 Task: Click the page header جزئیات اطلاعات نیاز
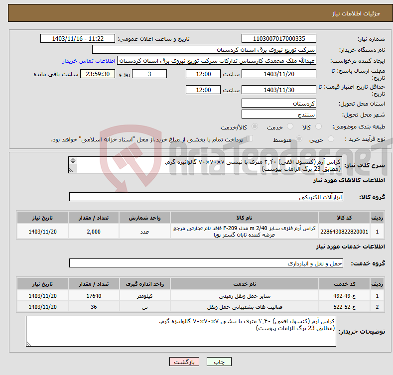(x=356, y=13)
